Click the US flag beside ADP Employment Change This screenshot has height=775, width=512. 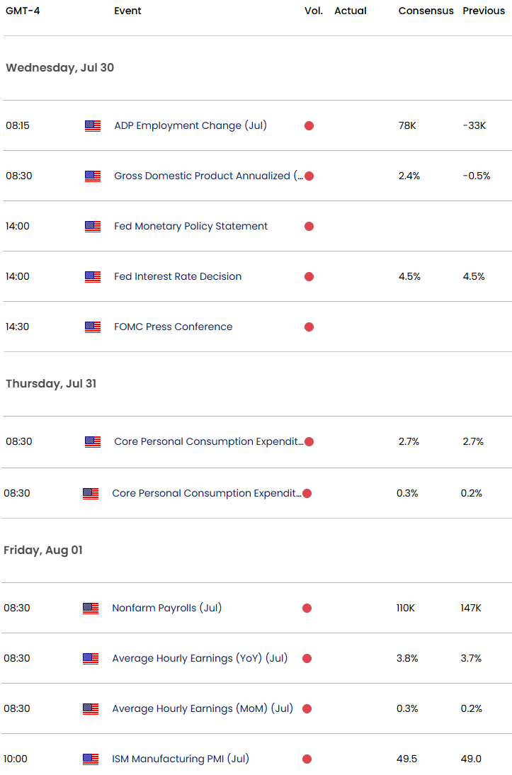(93, 126)
